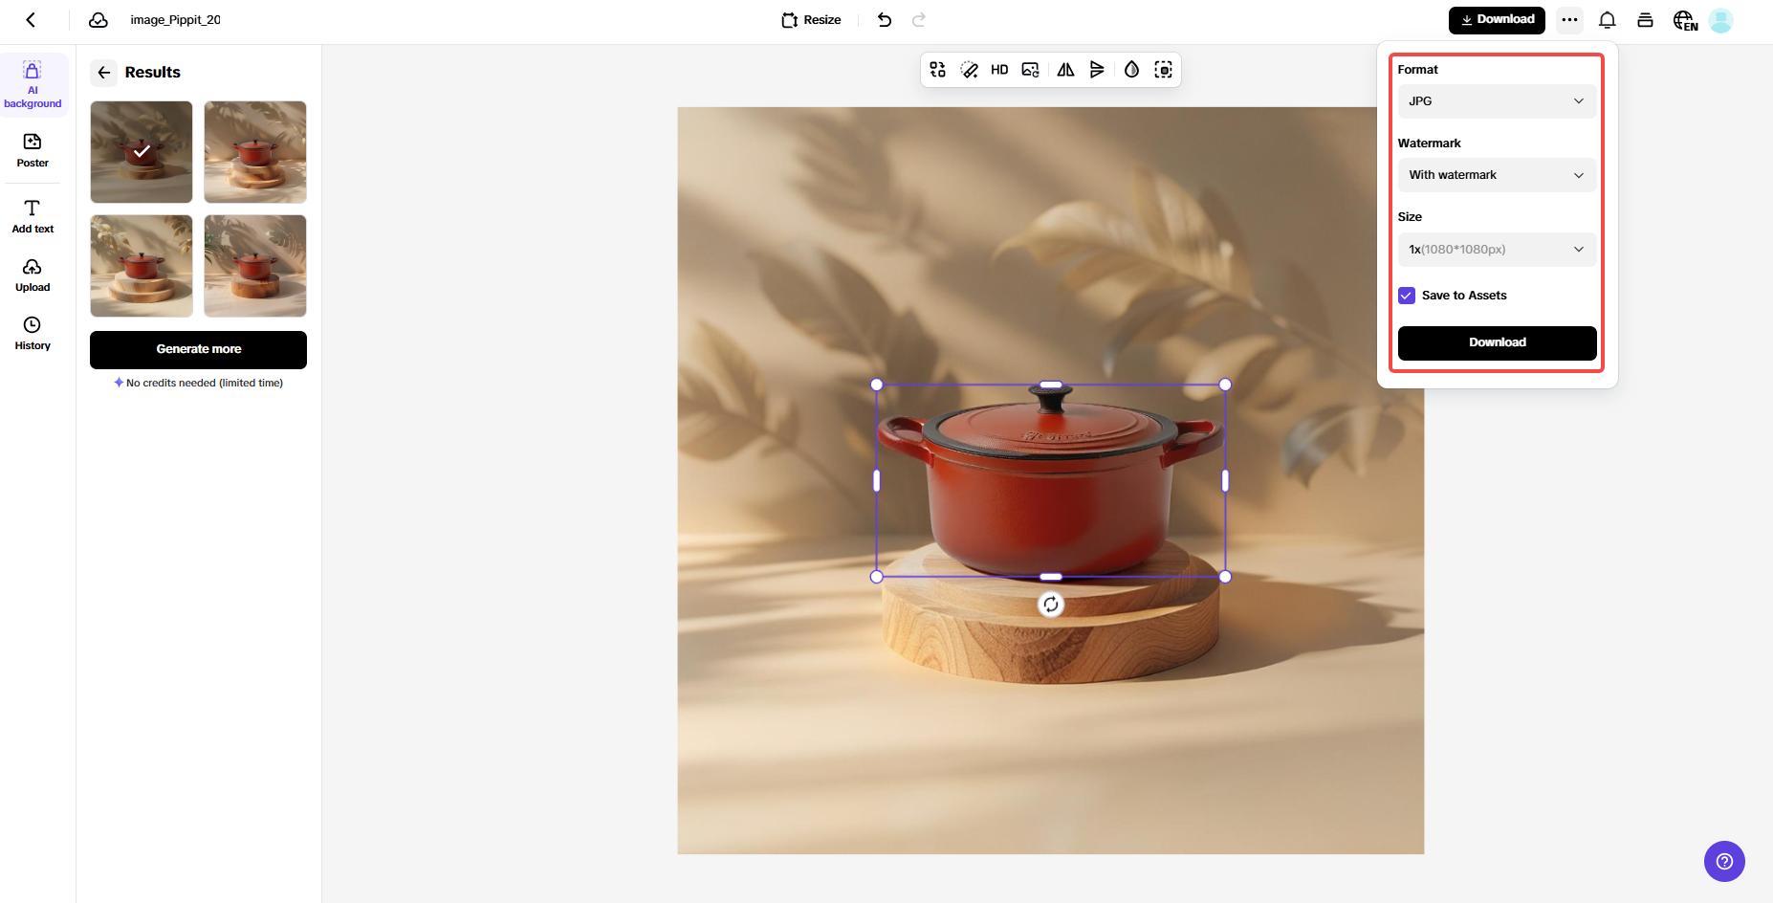Click the Generate more button
The image size is (1773, 903).
[198, 349]
